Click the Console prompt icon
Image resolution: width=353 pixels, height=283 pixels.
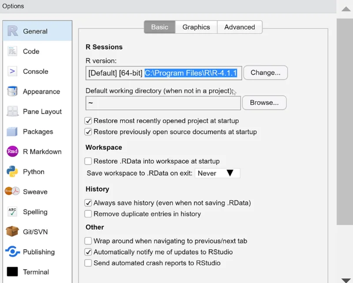pos(12,71)
